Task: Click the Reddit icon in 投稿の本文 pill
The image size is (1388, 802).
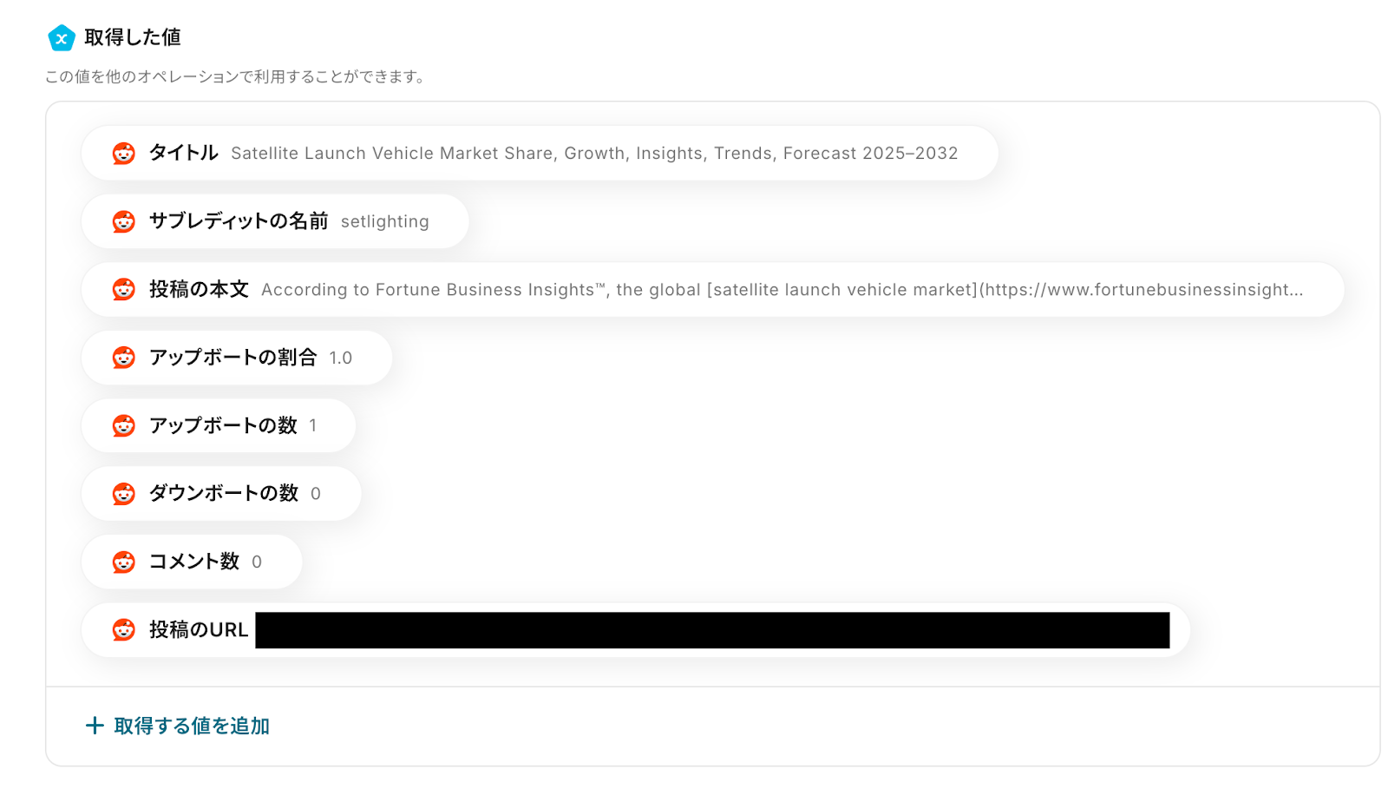Action: (124, 290)
